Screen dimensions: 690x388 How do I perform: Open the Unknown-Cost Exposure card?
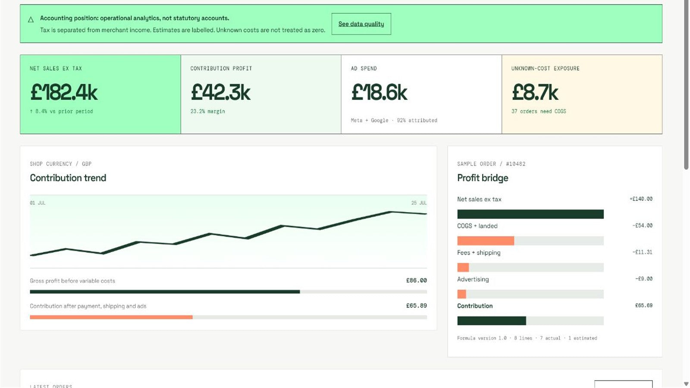tap(582, 94)
